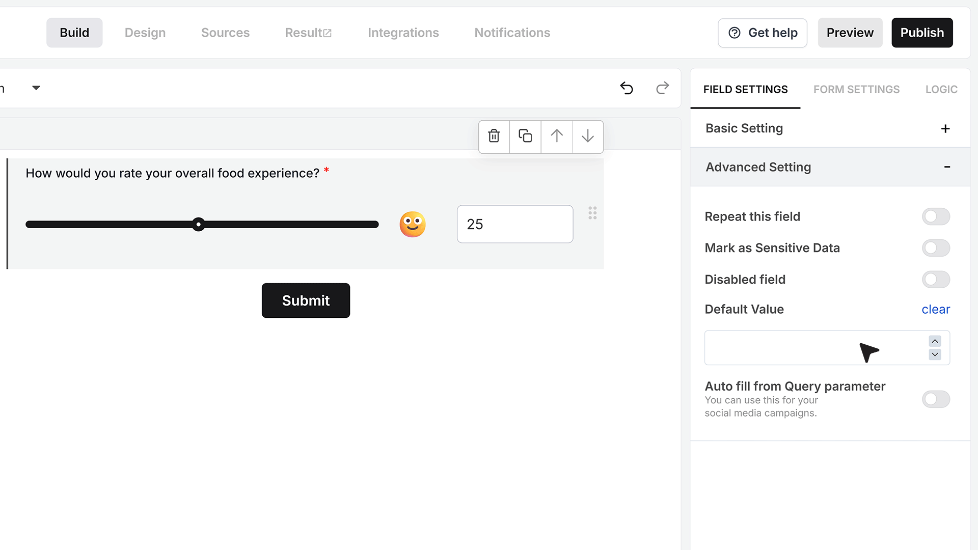Image resolution: width=978 pixels, height=550 pixels.
Task: Click the undo arrow icon
Action: coord(627,88)
